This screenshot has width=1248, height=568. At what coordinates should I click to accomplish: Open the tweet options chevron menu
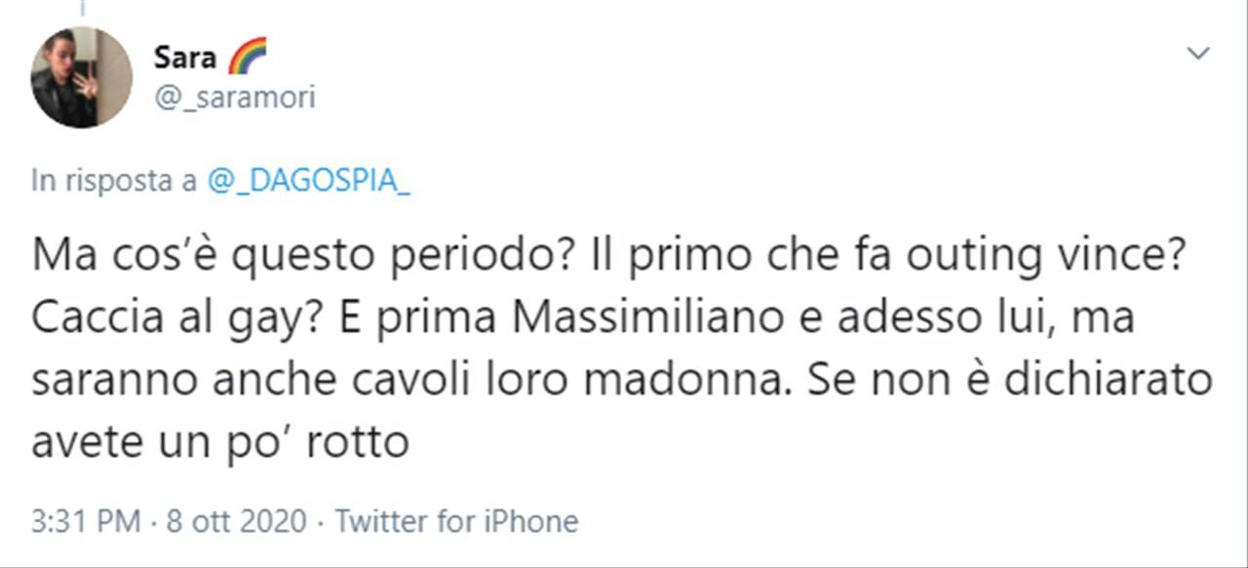click(x=1197, y=54)
